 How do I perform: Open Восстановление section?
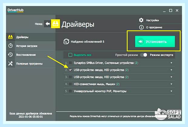pyautogui.click(x=31, y=55)
